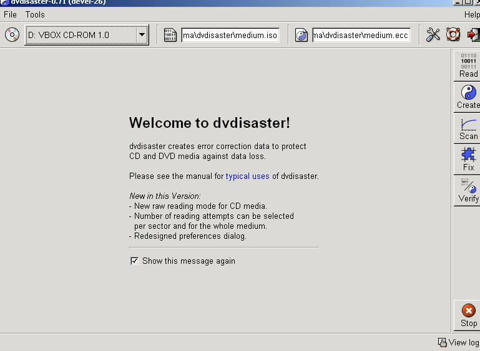Click the Redesigned preferences dialog line

pos(188,236)
